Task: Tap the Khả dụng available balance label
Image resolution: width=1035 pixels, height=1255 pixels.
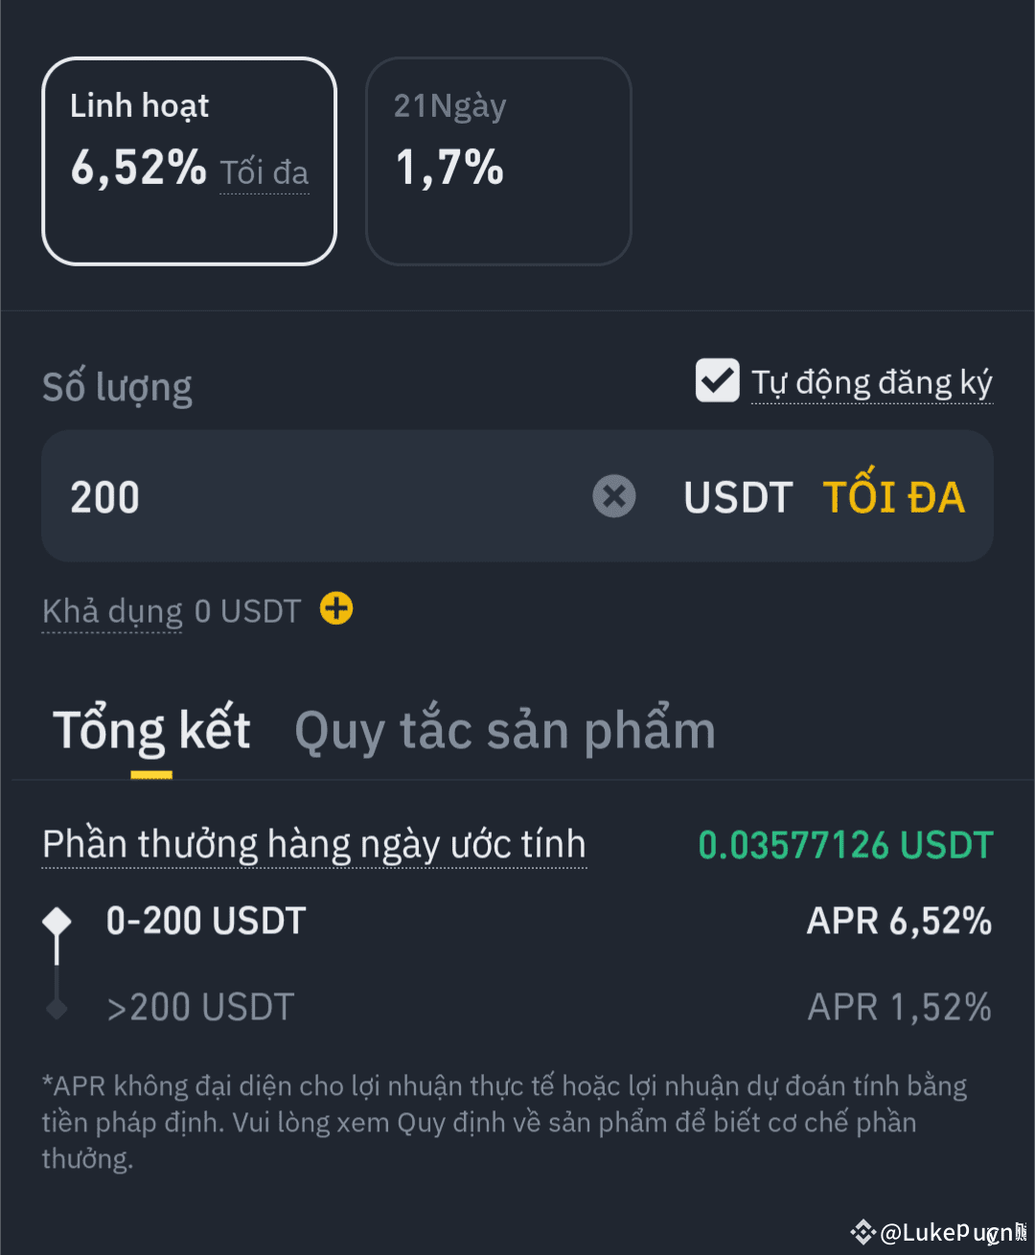Action: coord(112,611)
